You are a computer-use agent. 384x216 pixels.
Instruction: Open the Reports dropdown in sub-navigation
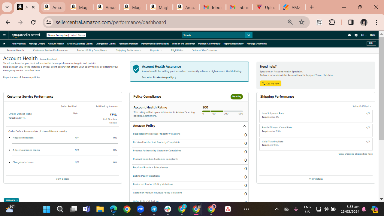(156, 50)
